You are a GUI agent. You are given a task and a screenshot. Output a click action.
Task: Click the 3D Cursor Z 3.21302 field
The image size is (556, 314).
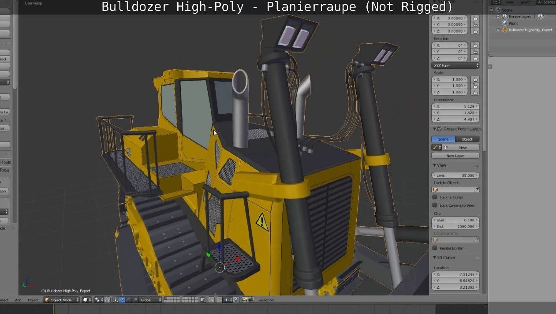click(455, 287)
